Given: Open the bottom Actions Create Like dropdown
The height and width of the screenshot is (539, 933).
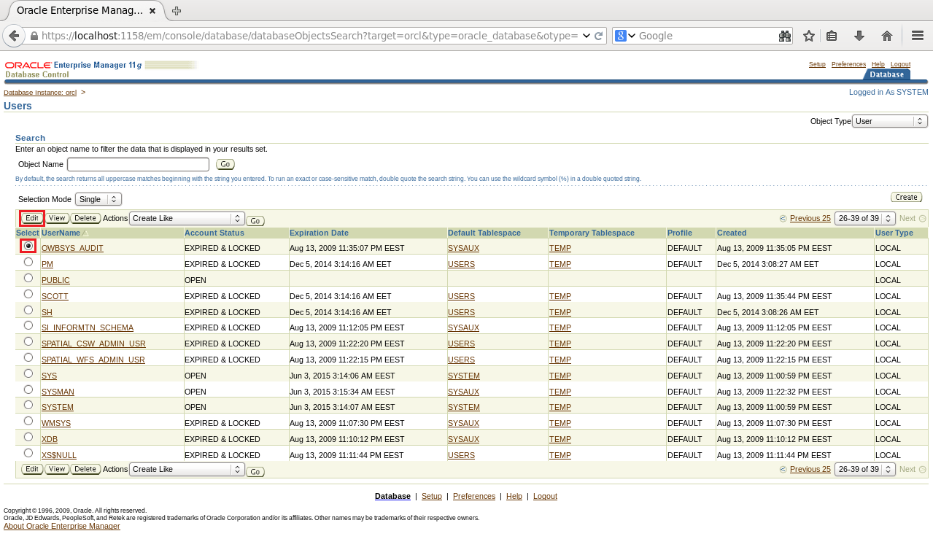Looking at the screenshot, I should point(187,469).
